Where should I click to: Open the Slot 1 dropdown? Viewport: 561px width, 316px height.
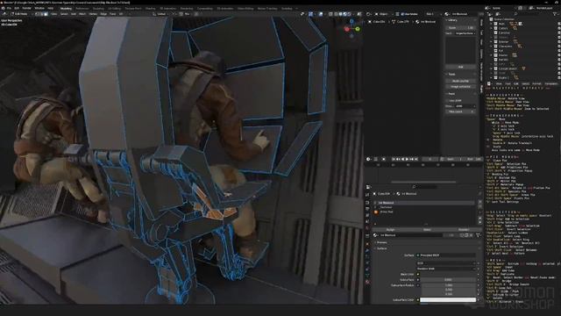[433, 14]
